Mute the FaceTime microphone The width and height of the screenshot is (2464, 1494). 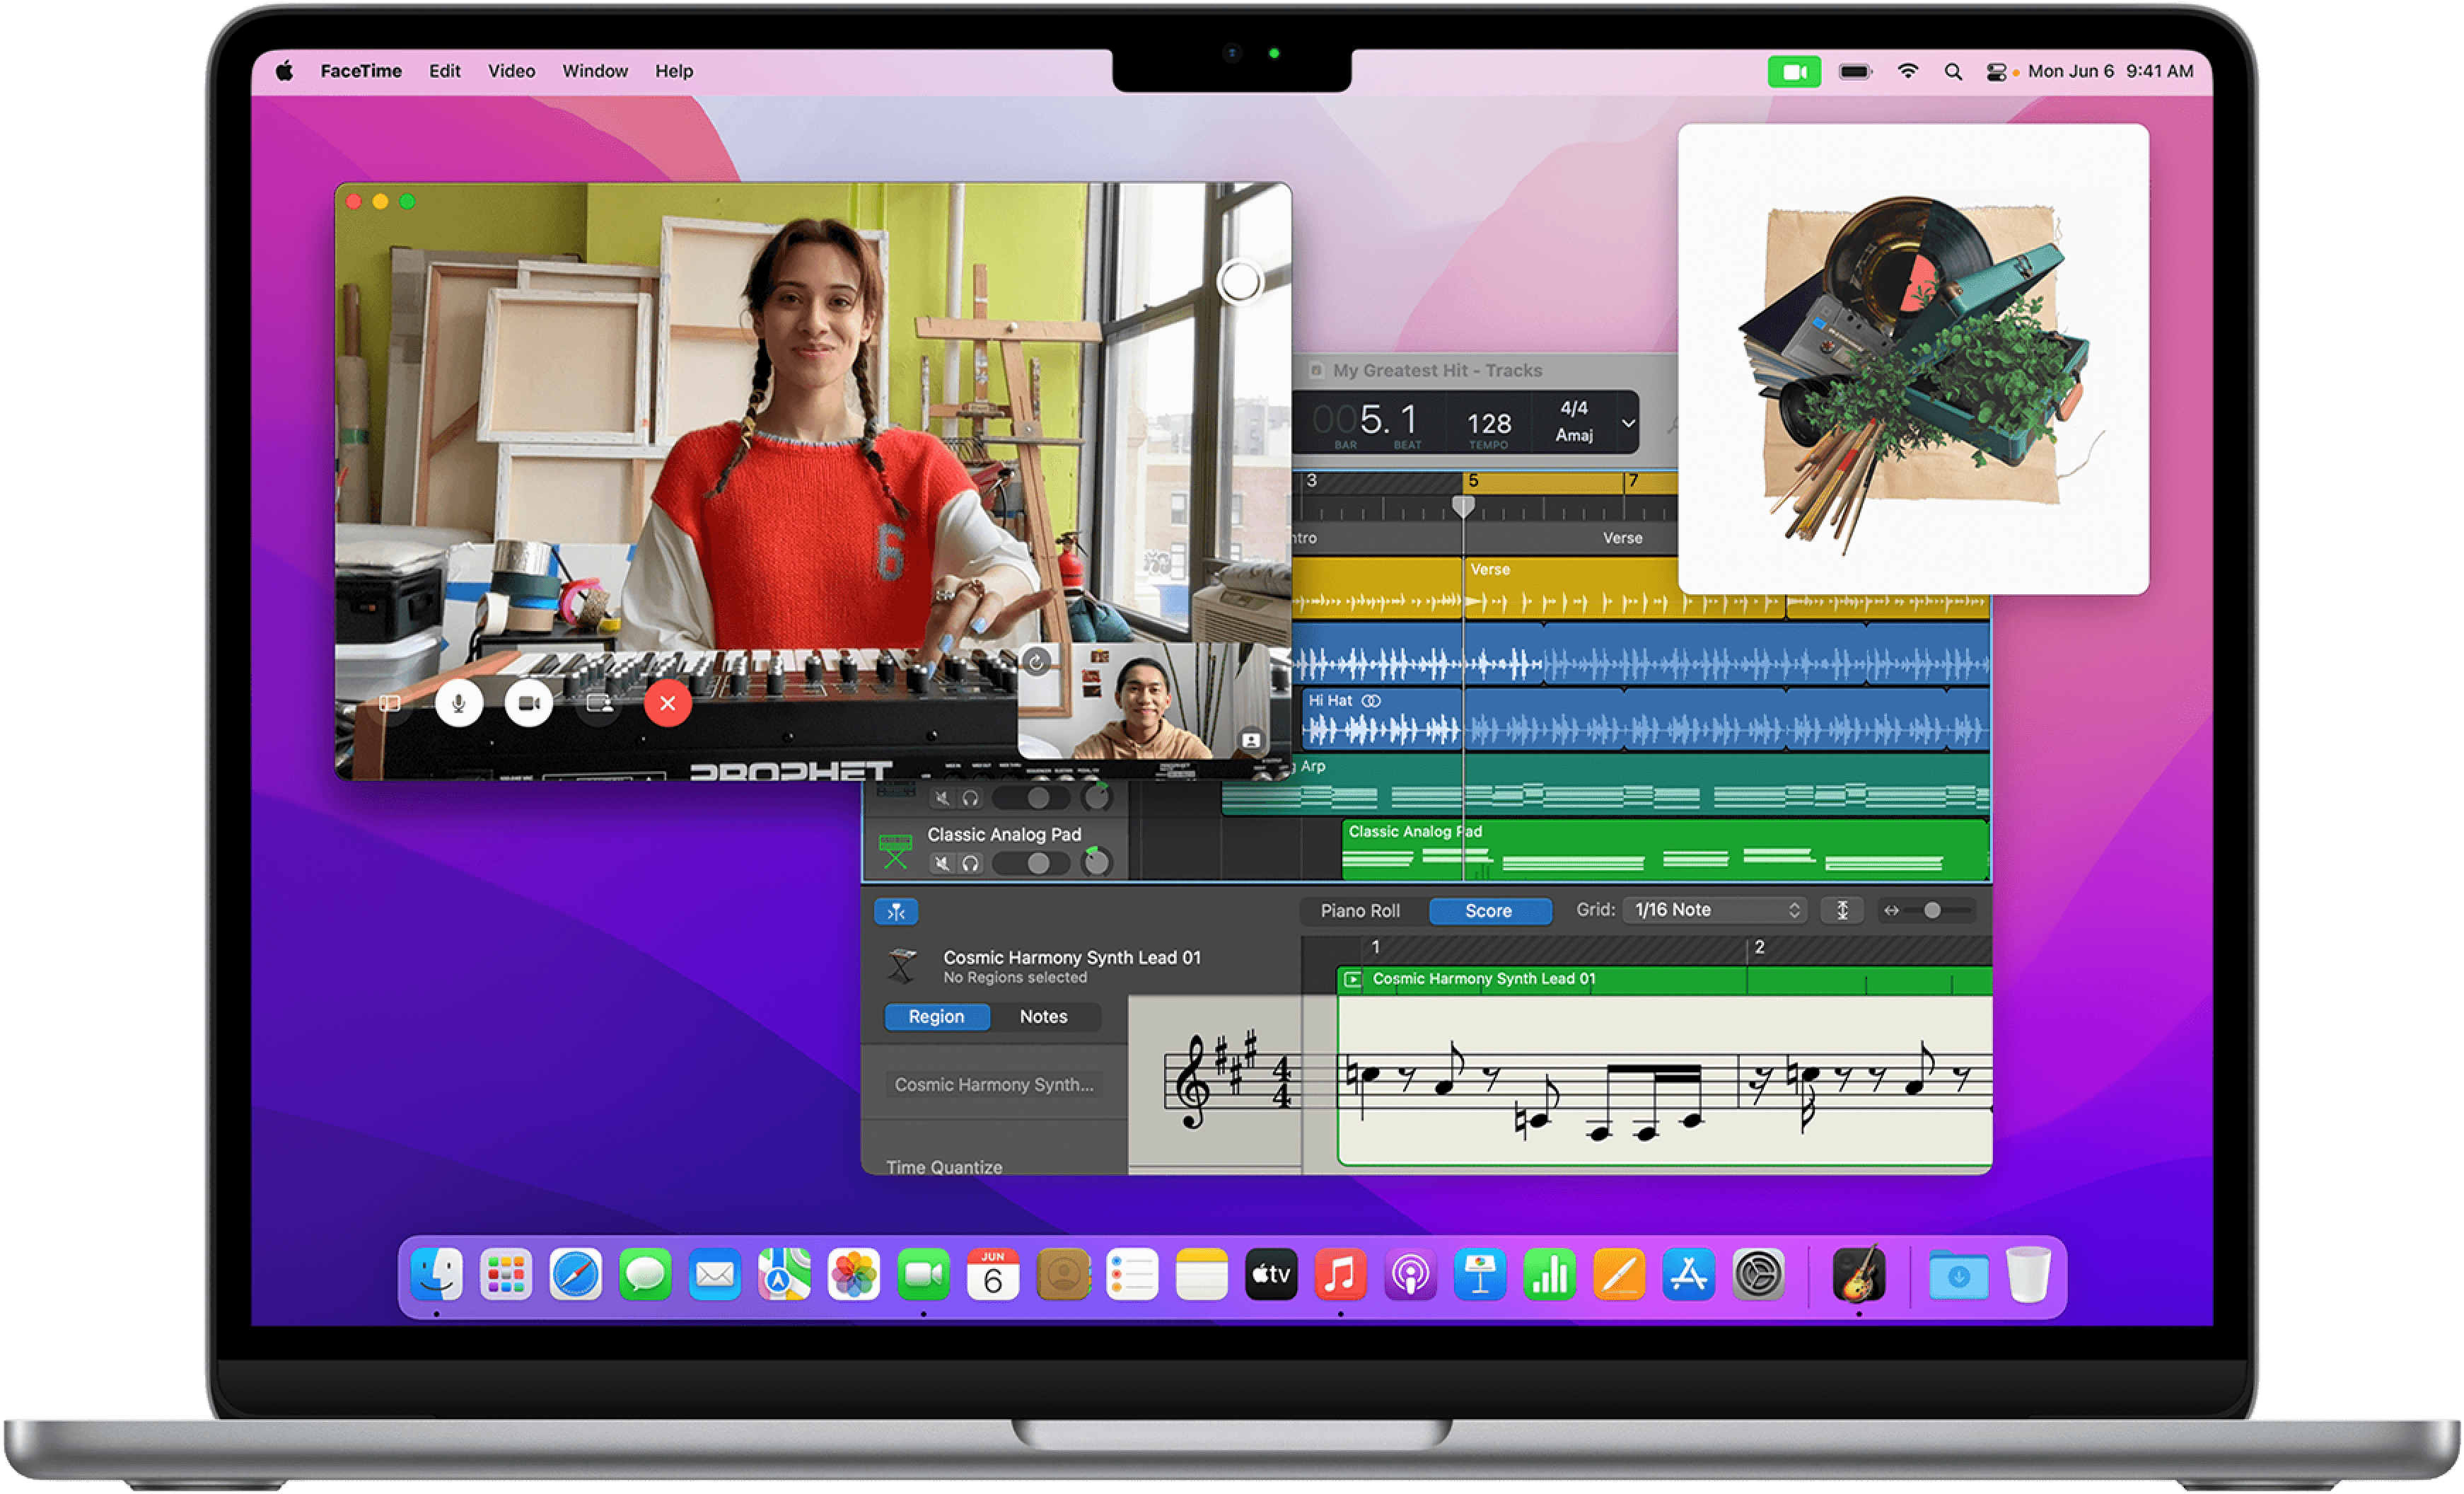[x=459, y=704]
